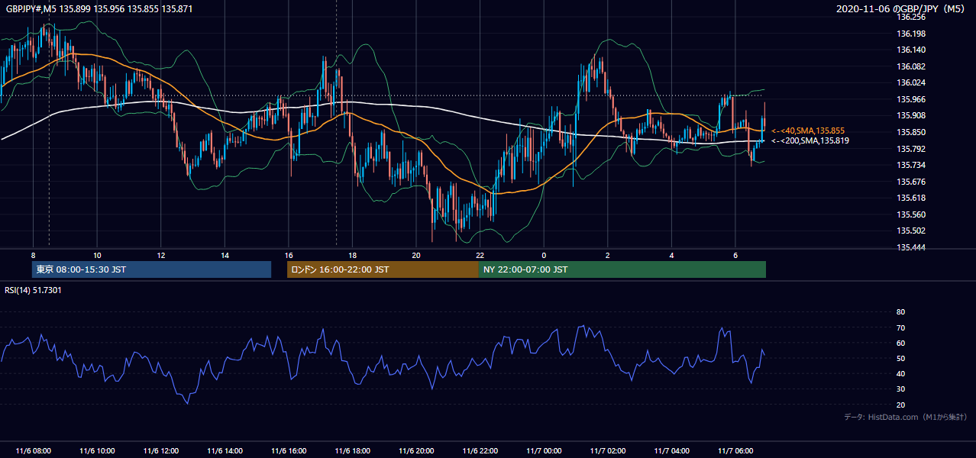Click hour label 14 under the price chart
The image size is (976, 458).
225,255
